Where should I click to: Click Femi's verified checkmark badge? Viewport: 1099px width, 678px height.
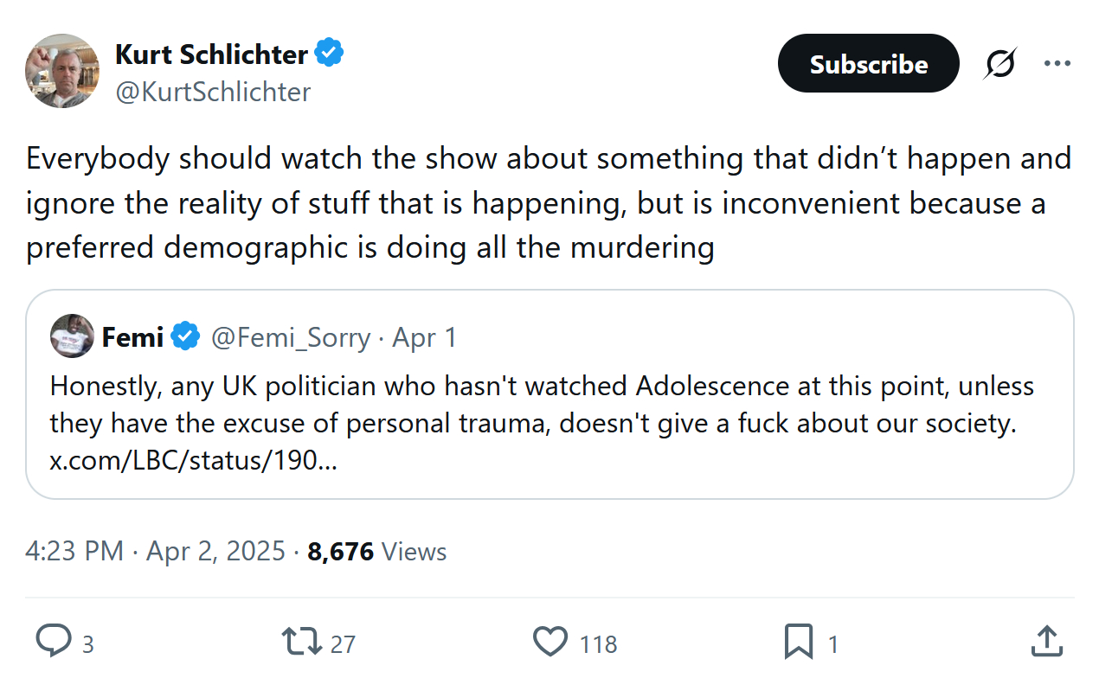click(185, 336)
